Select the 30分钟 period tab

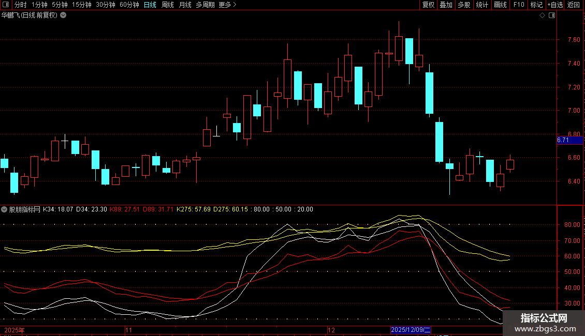[x=106, y=5]
